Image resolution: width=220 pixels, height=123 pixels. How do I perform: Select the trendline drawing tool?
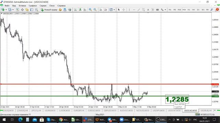(139, 10)
